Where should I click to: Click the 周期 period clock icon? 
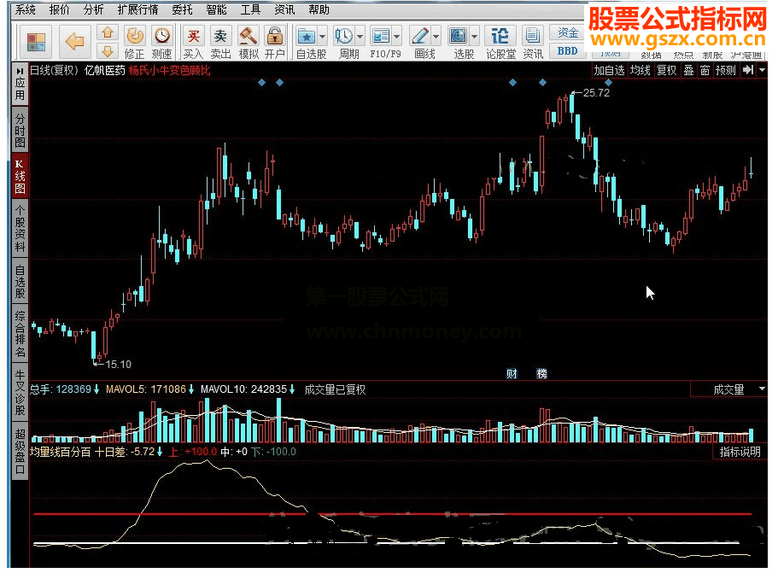click(x=344, y=36)
